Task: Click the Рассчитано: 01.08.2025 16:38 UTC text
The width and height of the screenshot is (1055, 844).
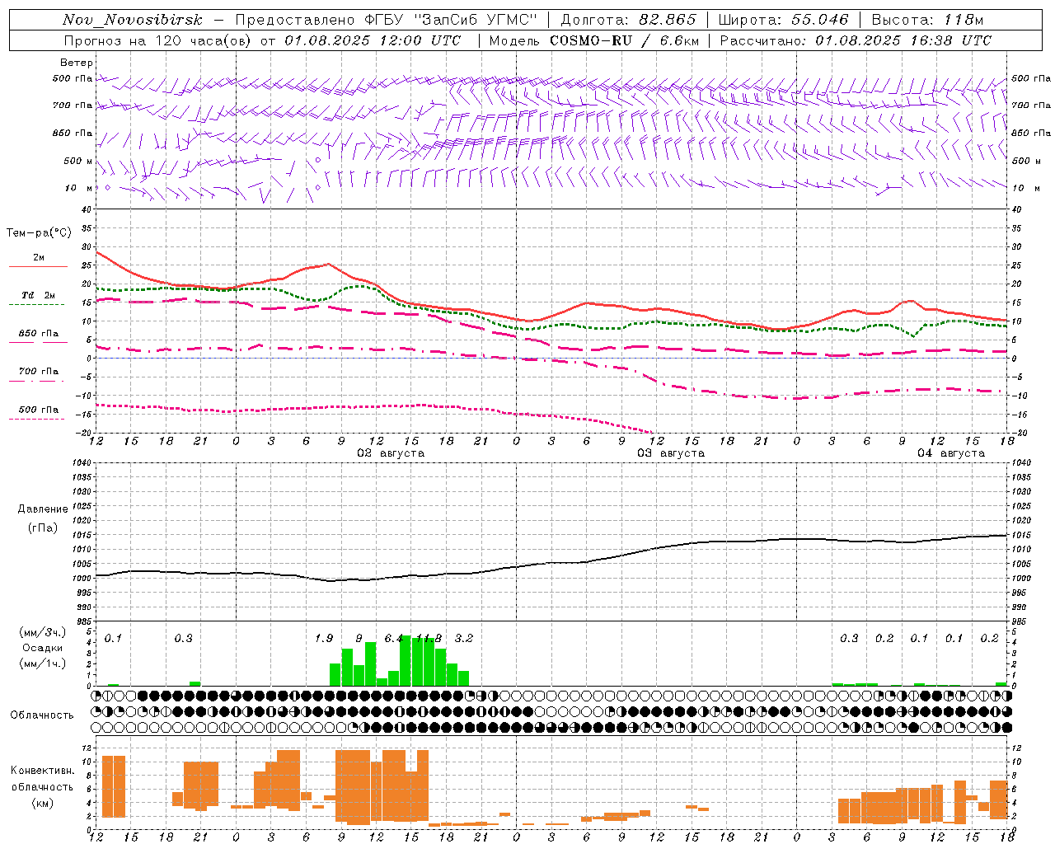Action: tap(856, 40)
